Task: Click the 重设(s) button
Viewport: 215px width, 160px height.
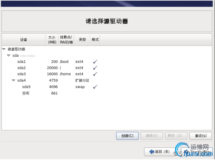Action: click(x=201, y=136)
